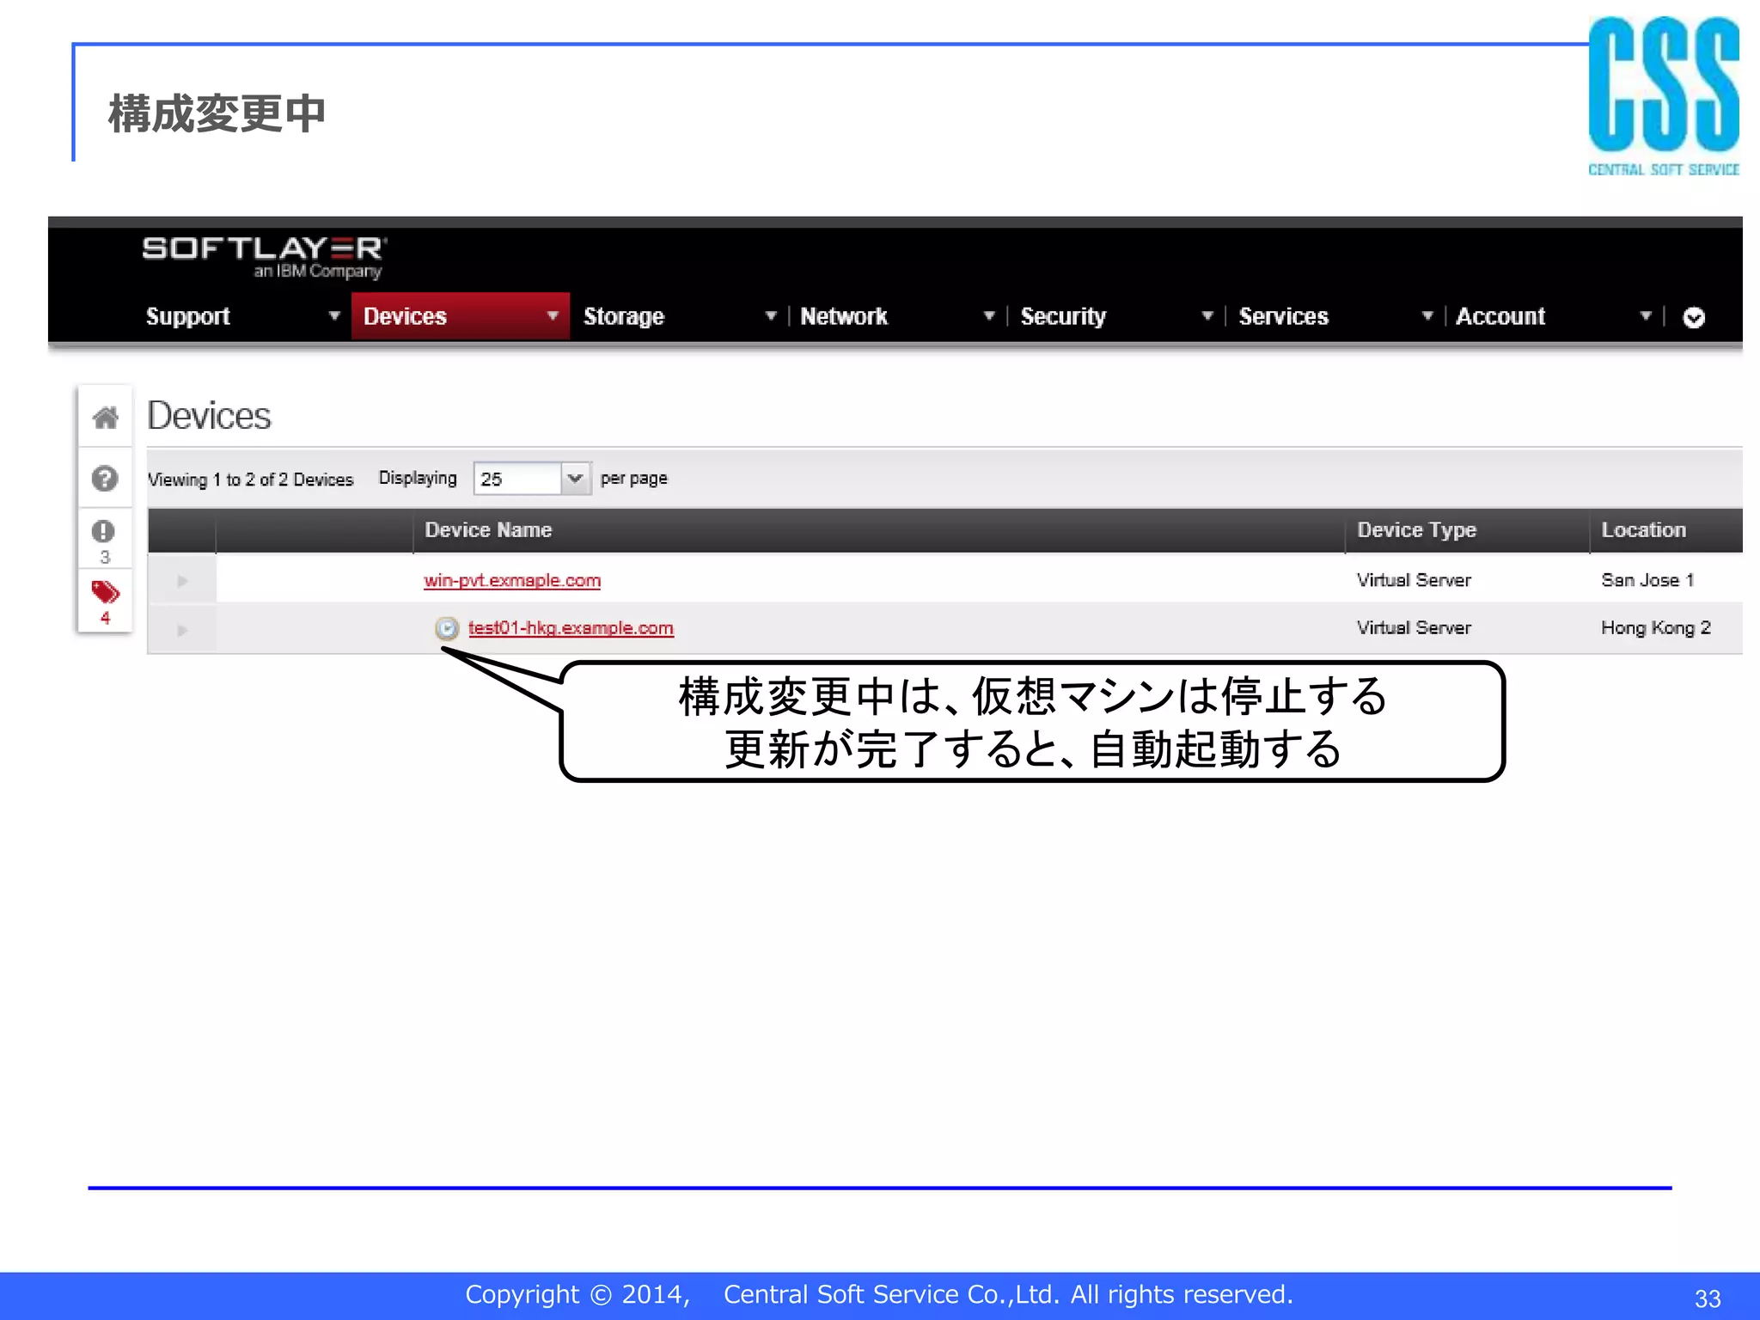1760x1320 pixels.
Task: Click the San Jose 1 location cell
Action: [1647, 580]
